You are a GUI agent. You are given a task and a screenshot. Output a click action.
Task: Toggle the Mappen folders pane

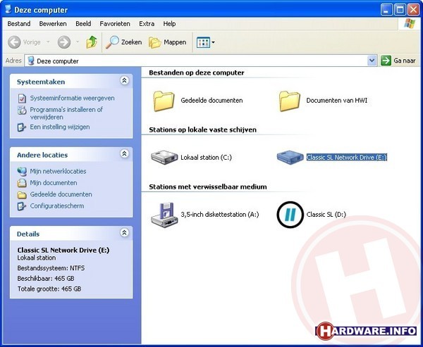167,42
